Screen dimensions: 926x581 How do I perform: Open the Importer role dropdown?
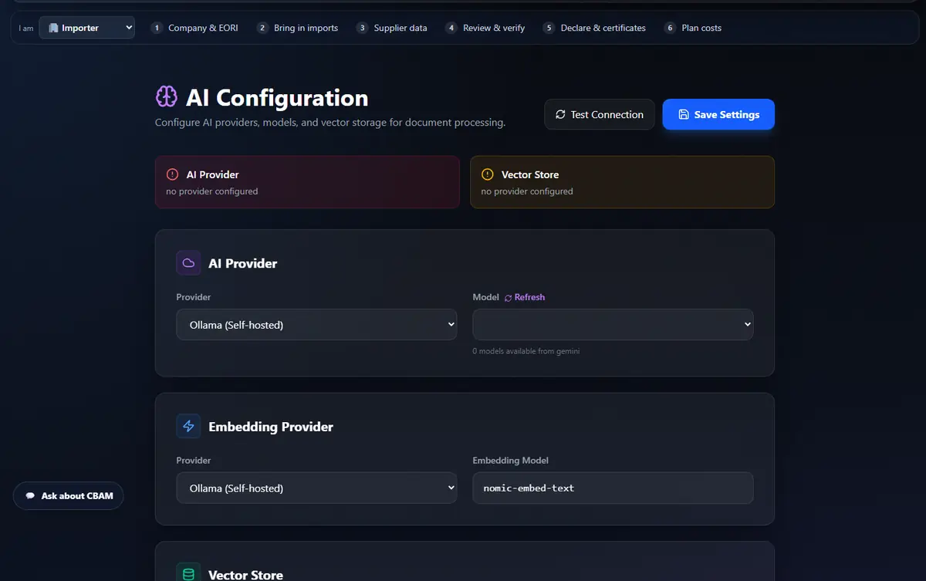[x=86, y=28]
